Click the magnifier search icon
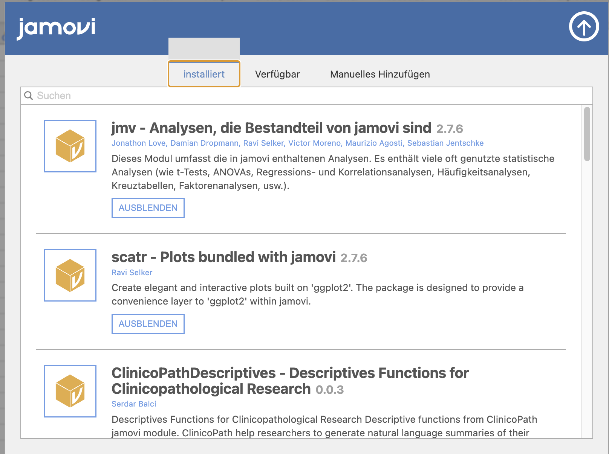This screenshot has width=609, height=454. pos(29,96)
